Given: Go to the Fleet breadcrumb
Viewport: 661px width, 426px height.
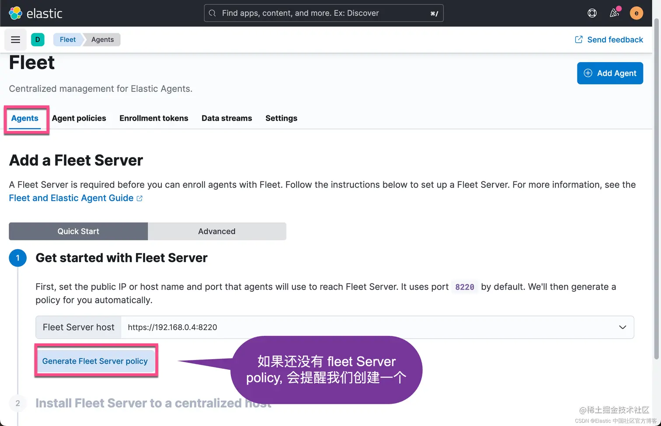Looking at the screenshot, I should point(68,40).
